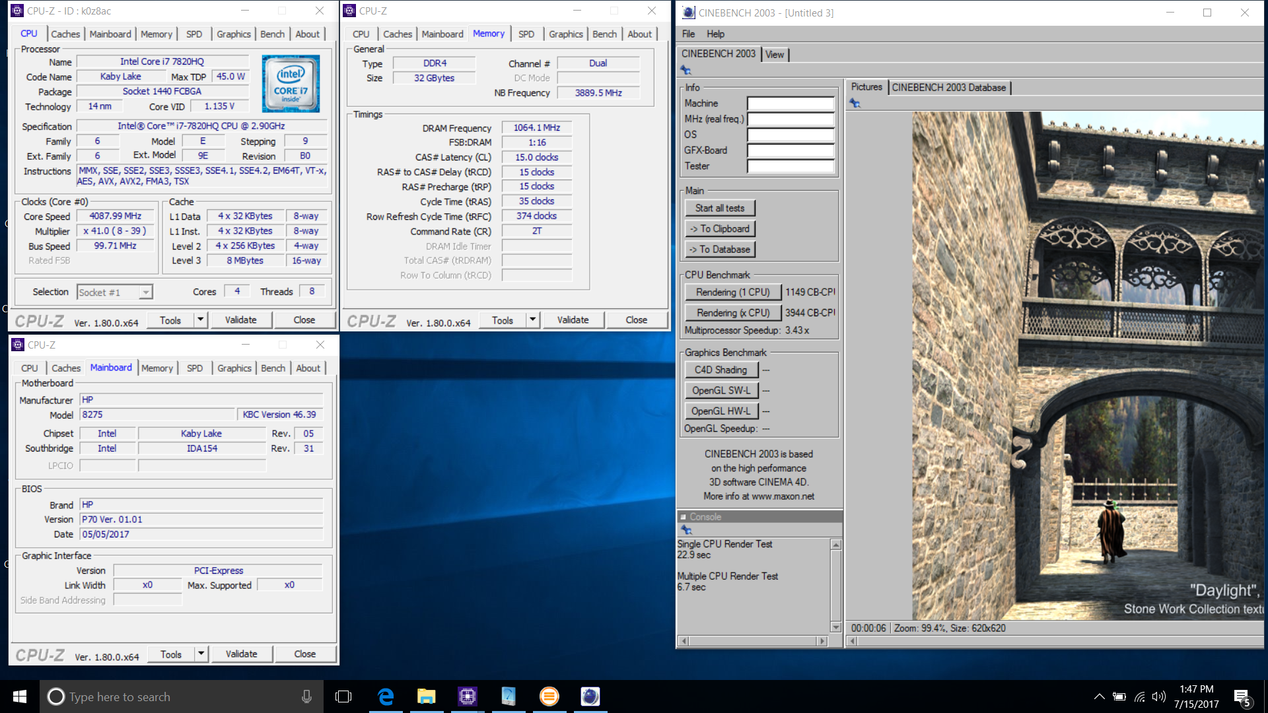Click the OS input field
This screenshot has height=713, width=1268.
(x=791, y=135)
